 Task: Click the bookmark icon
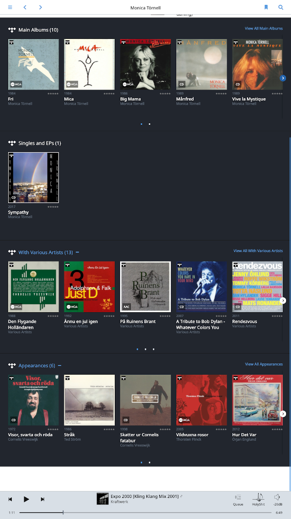click(x=266, y=7)
